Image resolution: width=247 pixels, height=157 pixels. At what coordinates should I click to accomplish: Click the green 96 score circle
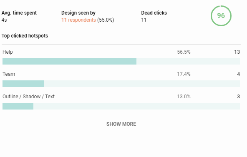pos(221,16)
